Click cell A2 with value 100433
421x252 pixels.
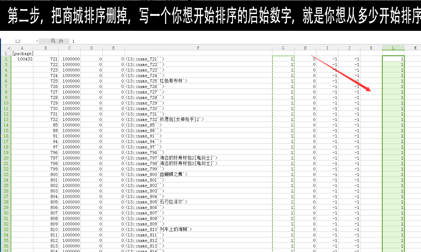coord(22,59)
